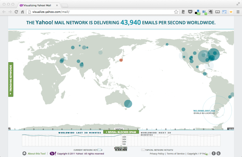Open a new browser tab

pyautogui.click(x=65, y=6)
